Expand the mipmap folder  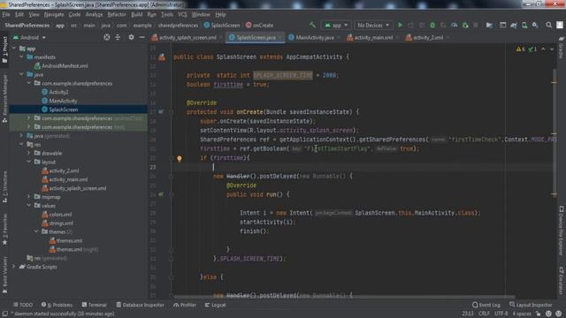tap(29, 196)
